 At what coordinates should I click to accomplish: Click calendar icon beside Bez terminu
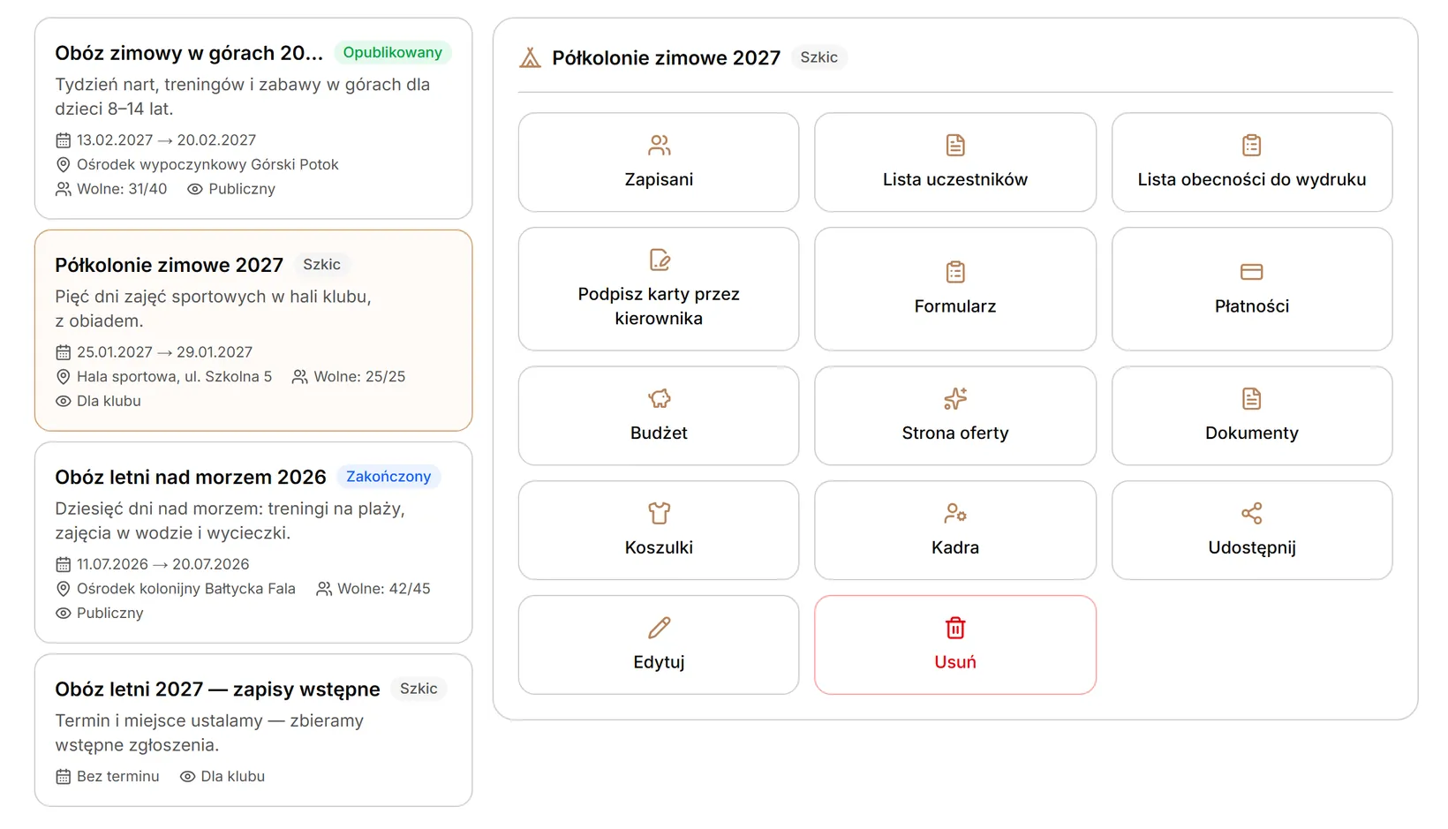[x=63, y=777]
